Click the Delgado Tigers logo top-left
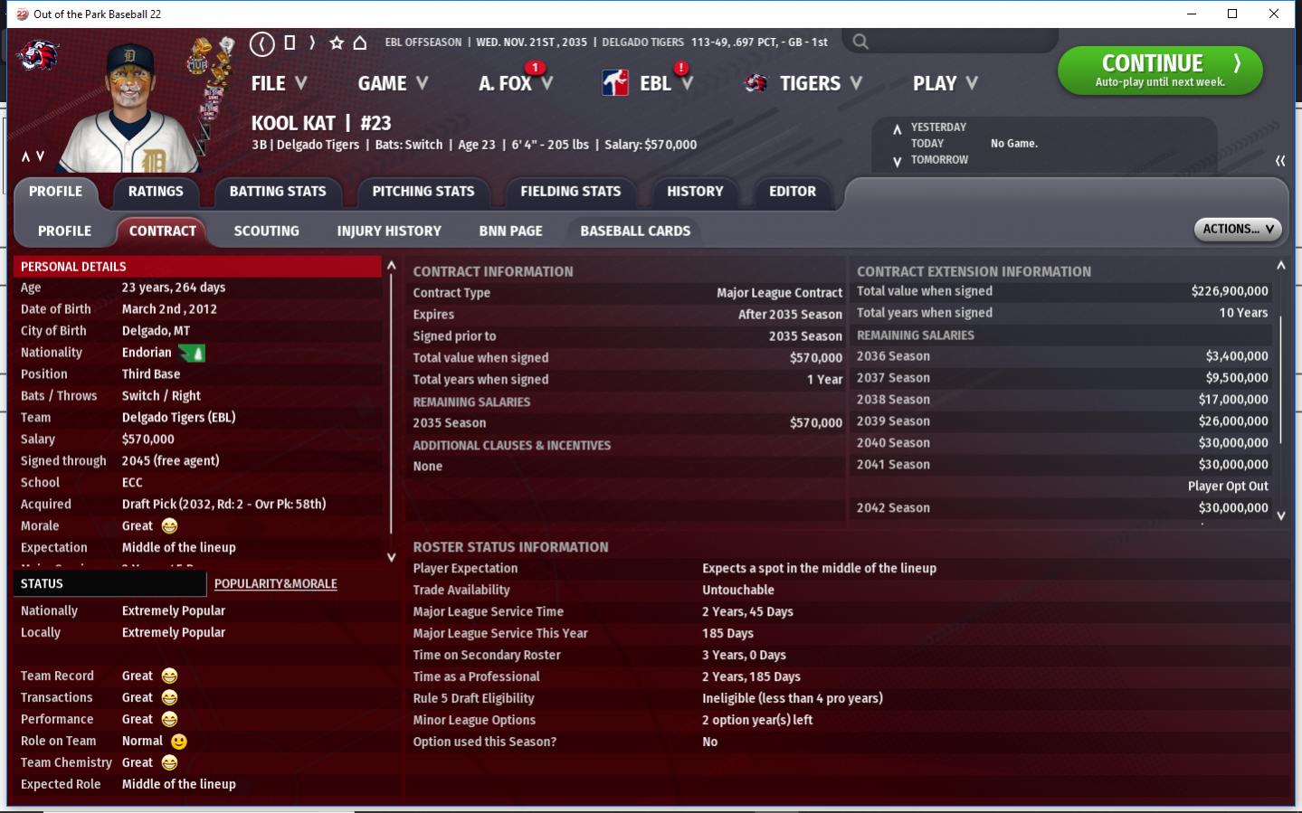The height and width of the screenshot is (813, 1302). [x=38, y=56]
